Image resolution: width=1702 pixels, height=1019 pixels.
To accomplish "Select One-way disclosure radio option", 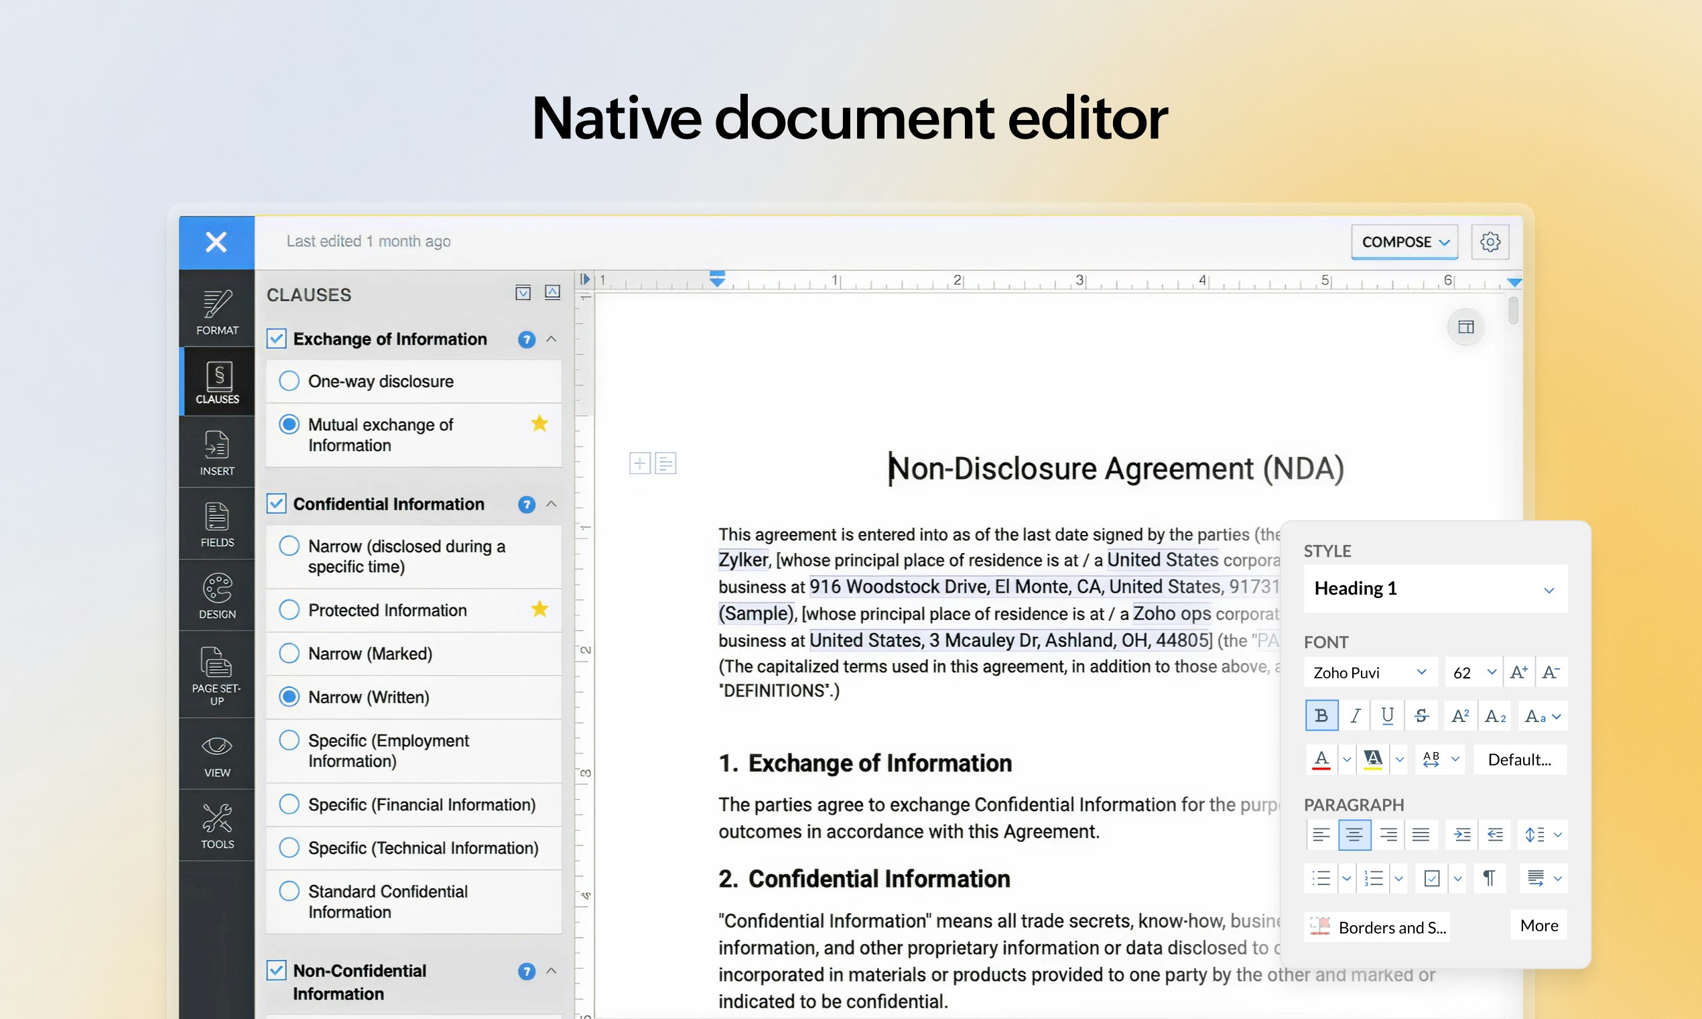I will (289, 381).
